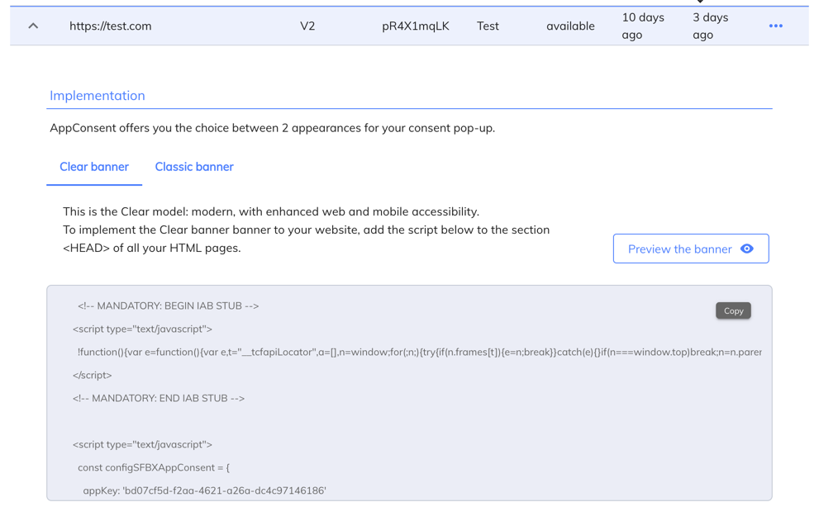
Task: Click the Preview the banner label
Action: (x=679, y=249)
